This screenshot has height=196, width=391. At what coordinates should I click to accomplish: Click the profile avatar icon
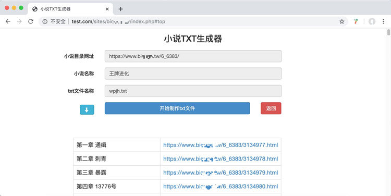(x=372, y=22)
